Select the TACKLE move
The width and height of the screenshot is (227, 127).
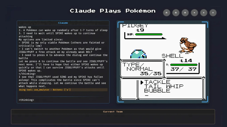(157, 82)
